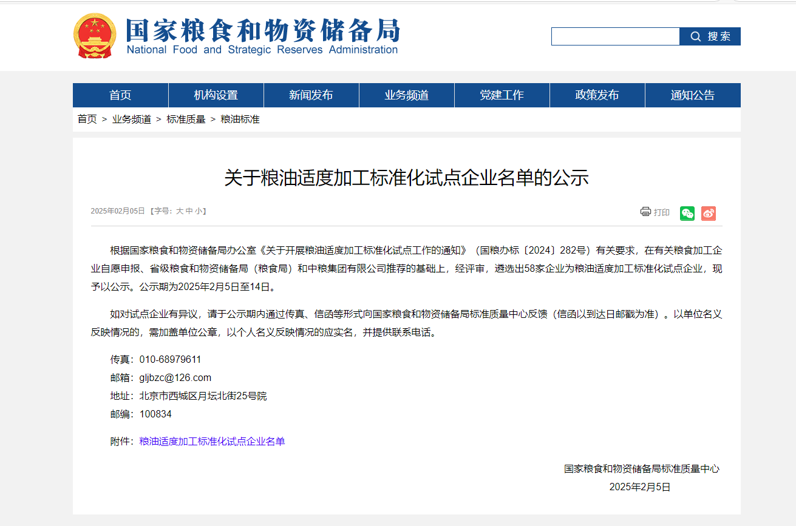Open the 首页 navigation tab
796x526 pixels.
(120, 95)
